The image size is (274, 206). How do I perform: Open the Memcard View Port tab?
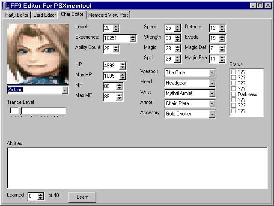(108, 15)
